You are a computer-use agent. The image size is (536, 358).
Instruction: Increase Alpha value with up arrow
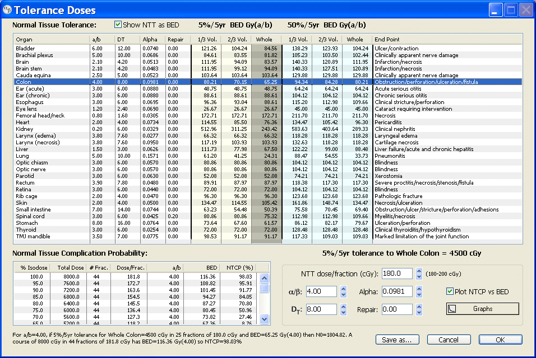point(419,289)
